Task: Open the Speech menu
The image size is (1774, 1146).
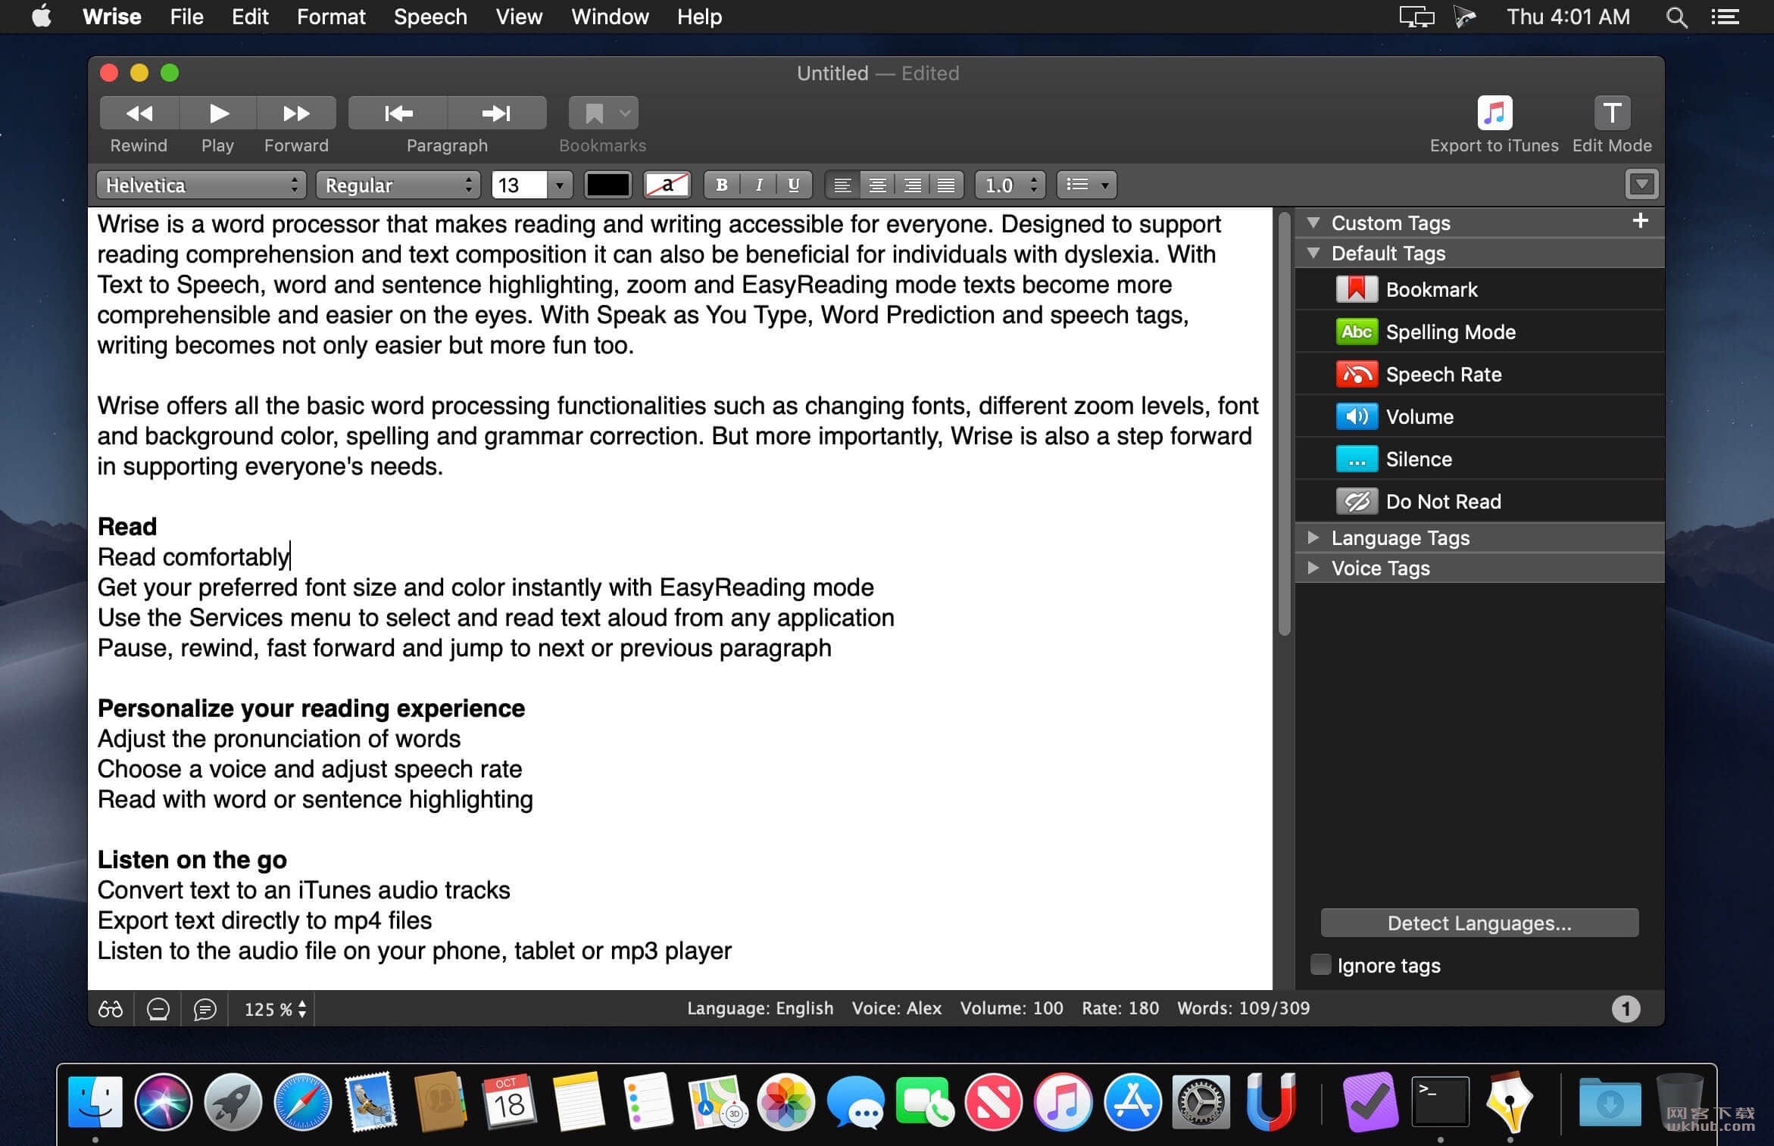Action: 430,17
